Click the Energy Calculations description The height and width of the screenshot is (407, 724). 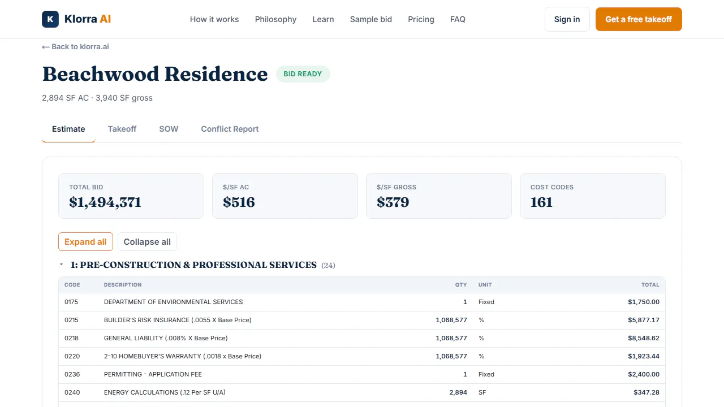(165, 392)
